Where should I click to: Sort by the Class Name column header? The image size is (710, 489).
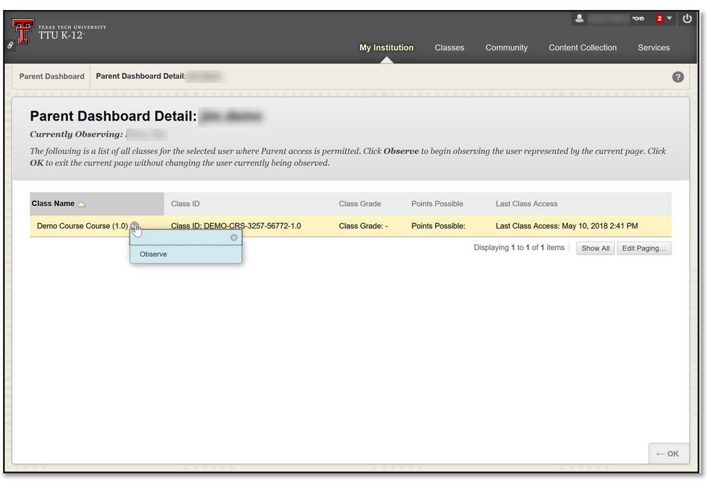click(53, 204)
